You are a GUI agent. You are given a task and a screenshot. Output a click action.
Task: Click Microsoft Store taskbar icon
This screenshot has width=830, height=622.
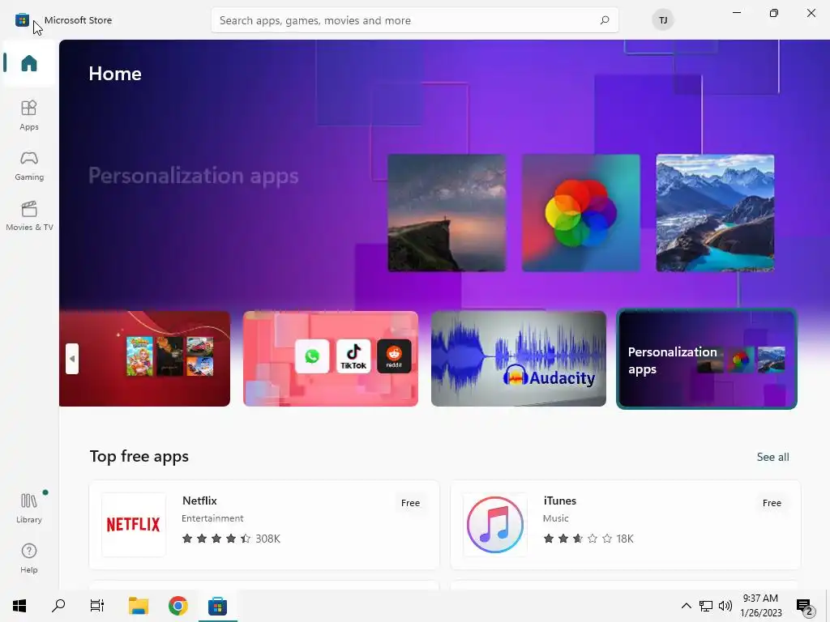coord(217,606)
